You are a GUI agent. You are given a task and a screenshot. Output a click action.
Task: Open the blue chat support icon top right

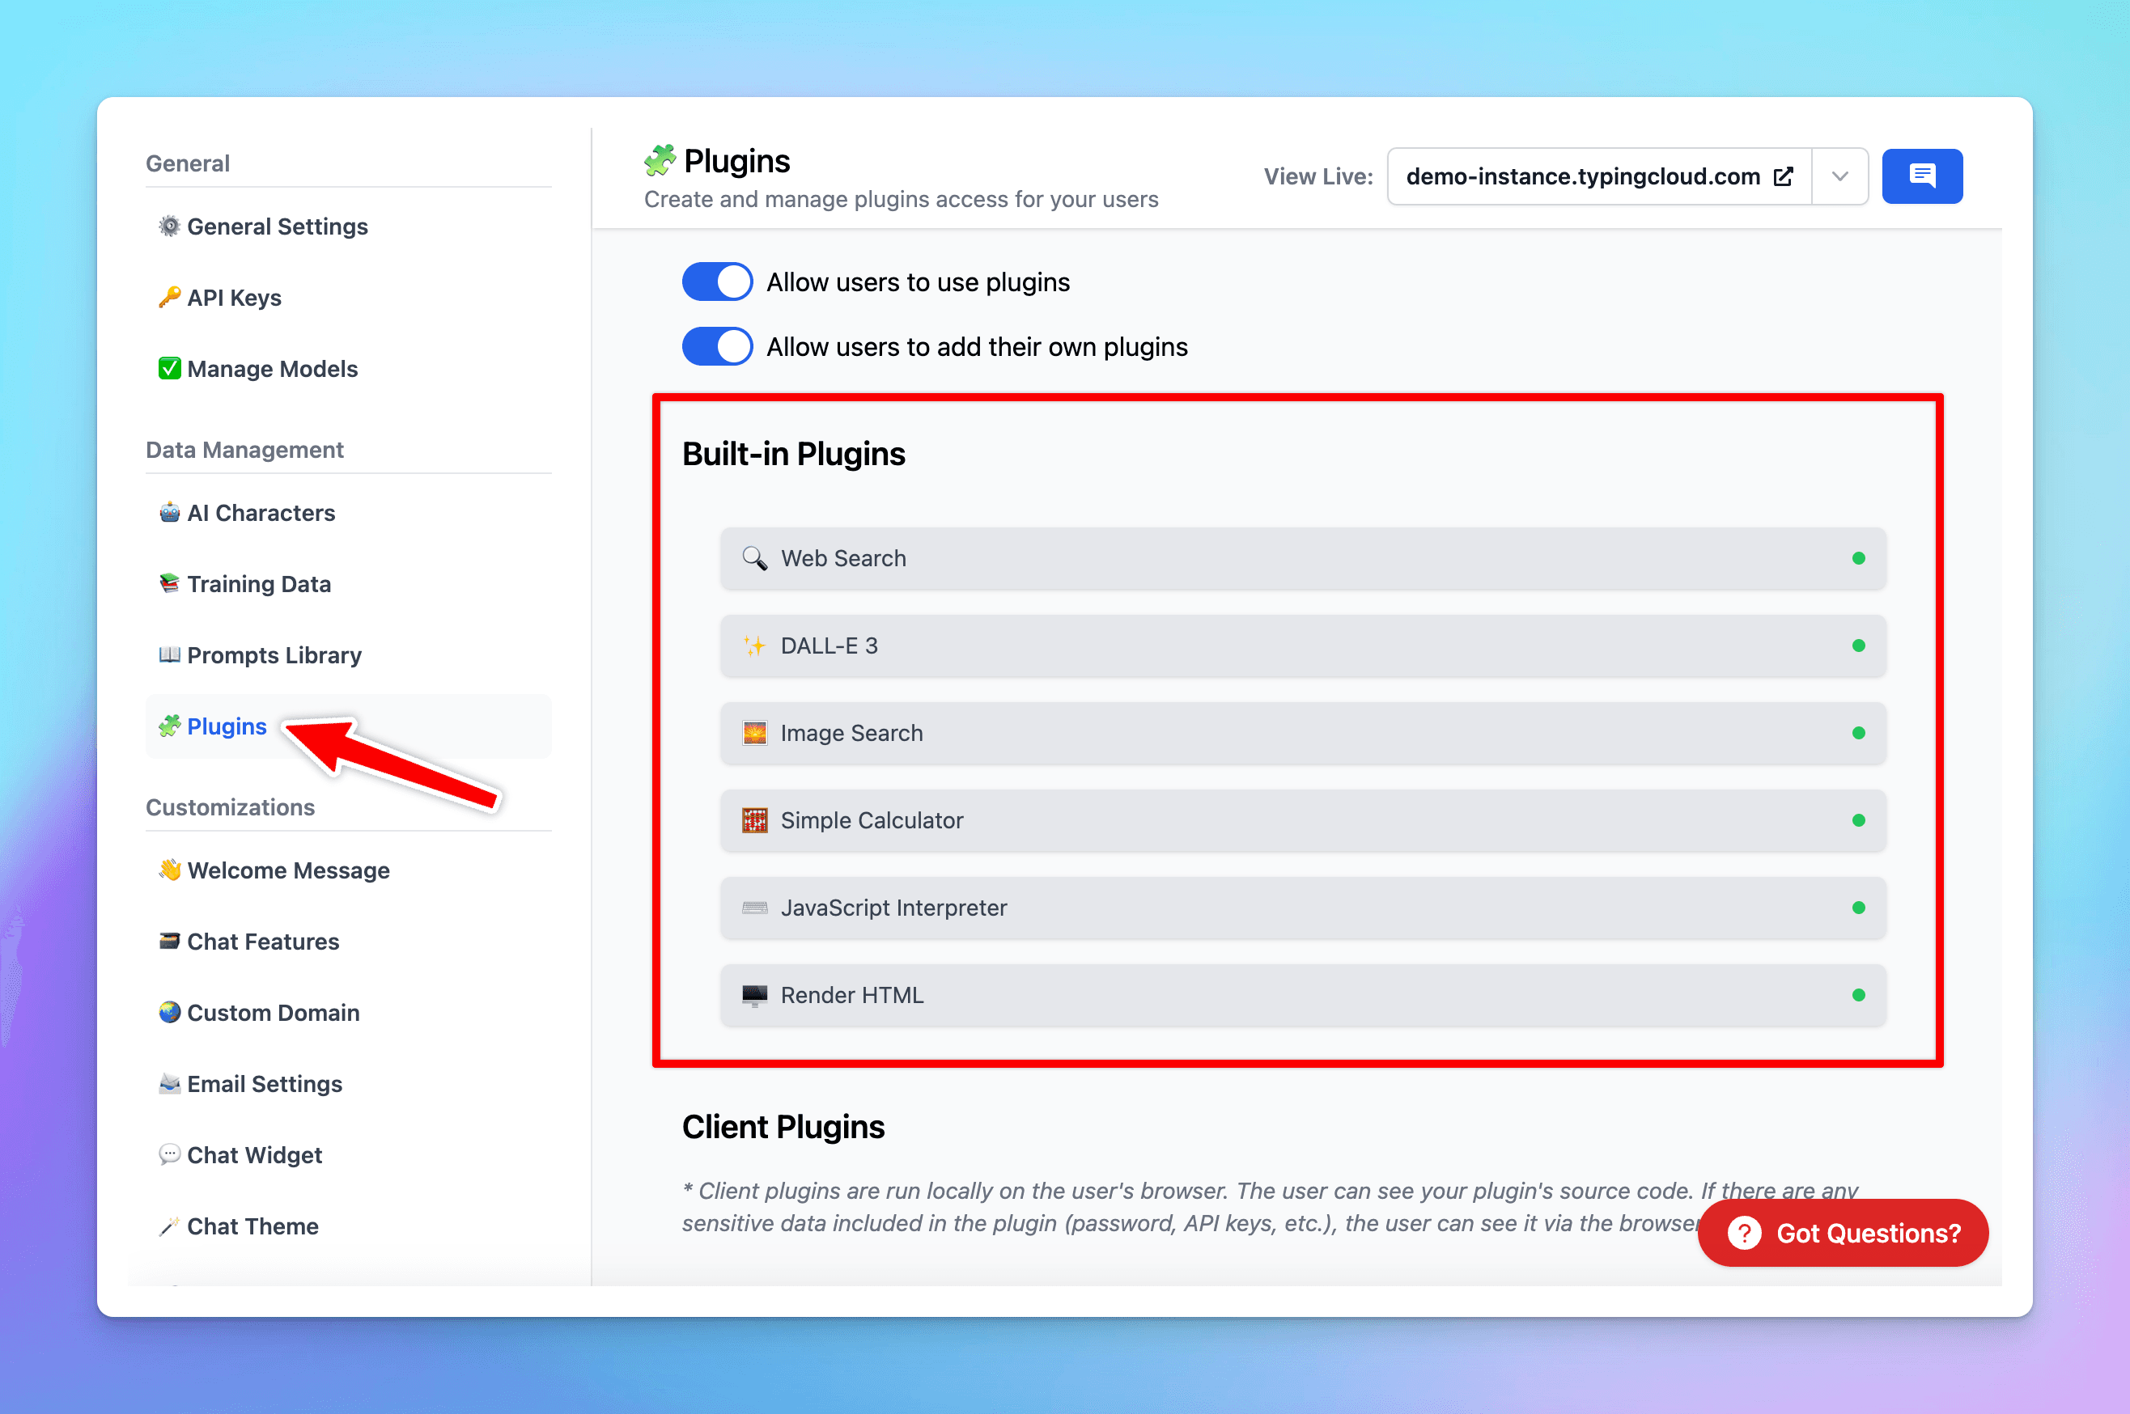click(1921, 176)
